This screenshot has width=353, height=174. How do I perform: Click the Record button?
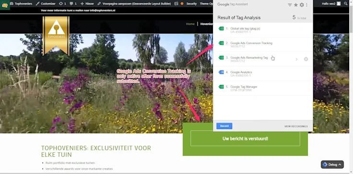224,126
